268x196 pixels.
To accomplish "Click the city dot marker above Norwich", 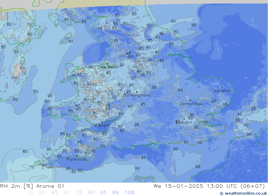I will pyautogui.click(x=222, y=87).
